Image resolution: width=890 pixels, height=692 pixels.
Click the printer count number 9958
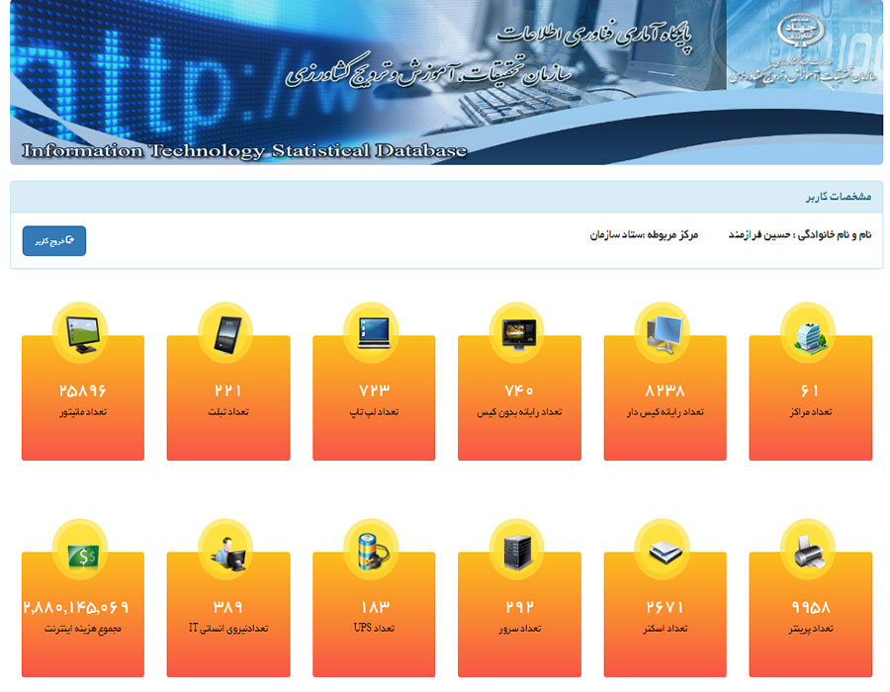click(x=810, y=607)
